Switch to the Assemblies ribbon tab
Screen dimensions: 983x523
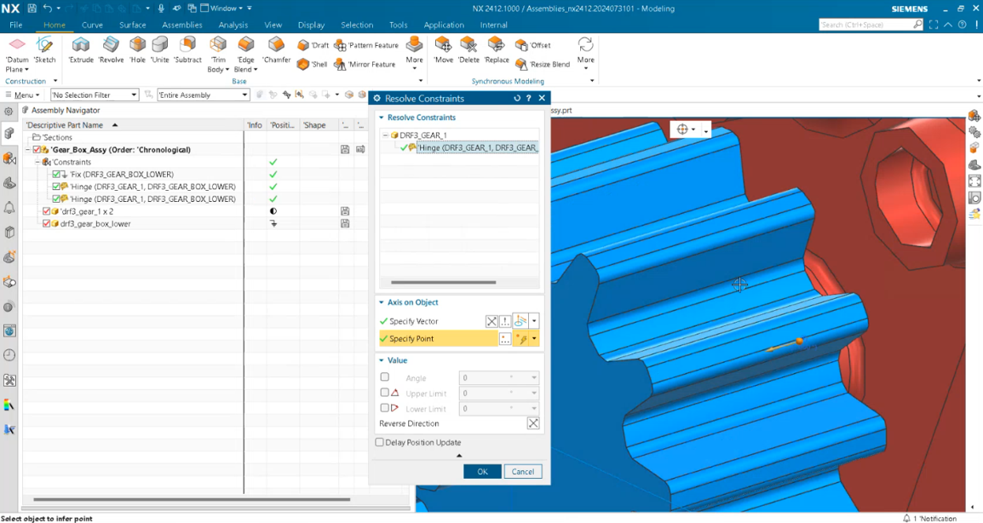[x=182, y=25]
